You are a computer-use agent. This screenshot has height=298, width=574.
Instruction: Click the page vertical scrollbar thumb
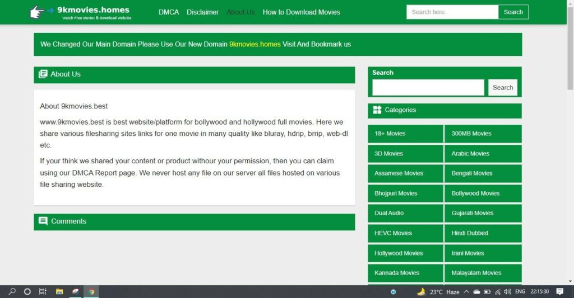tap(570, 48)
